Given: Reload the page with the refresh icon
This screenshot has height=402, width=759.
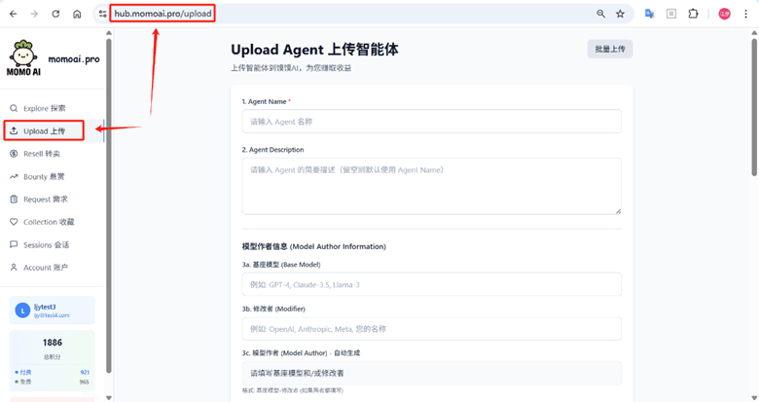Looking at the screenshot, I should coord(55,15).
